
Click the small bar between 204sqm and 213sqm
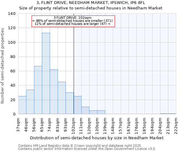(164, 114)
